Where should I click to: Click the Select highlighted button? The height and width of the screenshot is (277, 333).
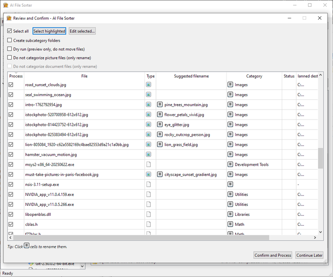tap(49, 31)
